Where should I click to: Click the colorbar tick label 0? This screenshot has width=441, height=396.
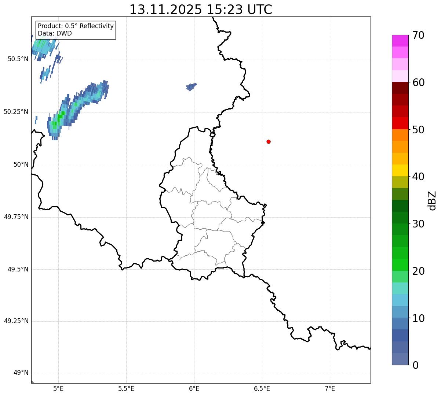pyautogui.click(x=415, y=365)
